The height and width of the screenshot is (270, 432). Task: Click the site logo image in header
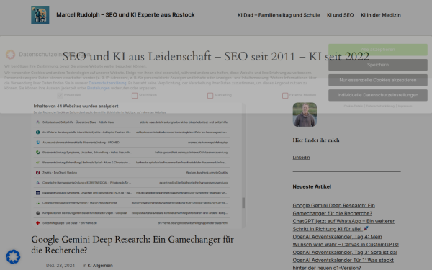click(40, 15)
